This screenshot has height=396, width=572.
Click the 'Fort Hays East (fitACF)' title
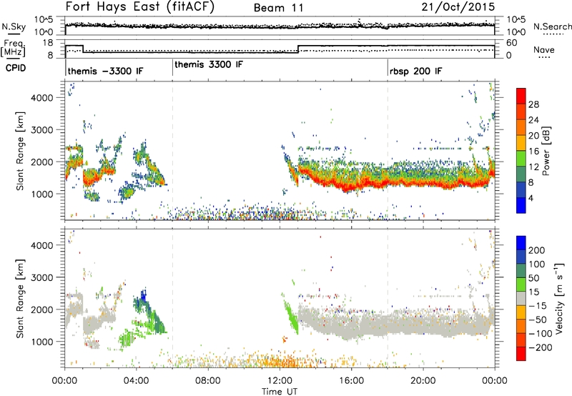139,6
